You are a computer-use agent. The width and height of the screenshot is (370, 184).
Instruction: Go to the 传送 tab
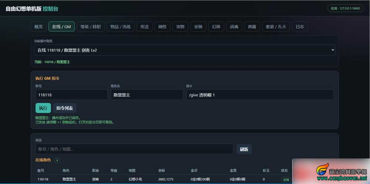[145, 27]
